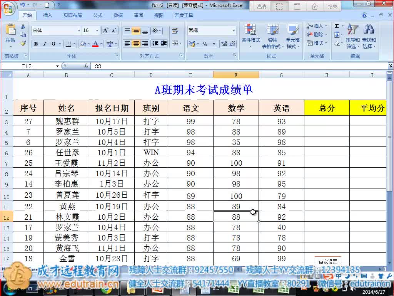Image resolution: width=394 pixels, height=296 pixels.
Task: Select the Format Painter tool
Action: [23, 44]
